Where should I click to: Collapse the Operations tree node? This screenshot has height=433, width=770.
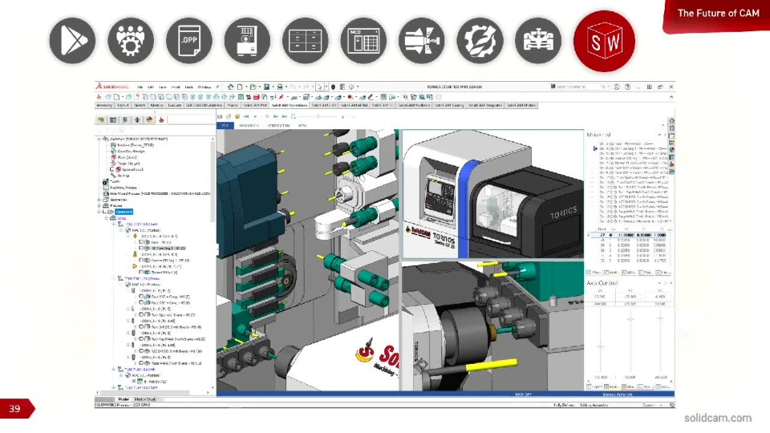[99, 212]
